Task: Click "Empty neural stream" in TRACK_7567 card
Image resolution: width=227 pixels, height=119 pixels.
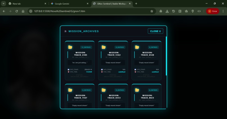Action: pyautogui.click(x=80, y=105)
